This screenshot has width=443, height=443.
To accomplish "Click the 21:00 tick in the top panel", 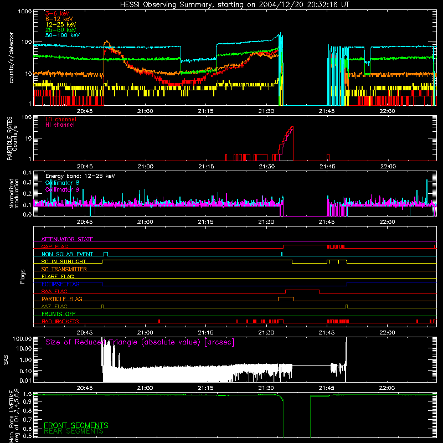I will pos(145,111).
